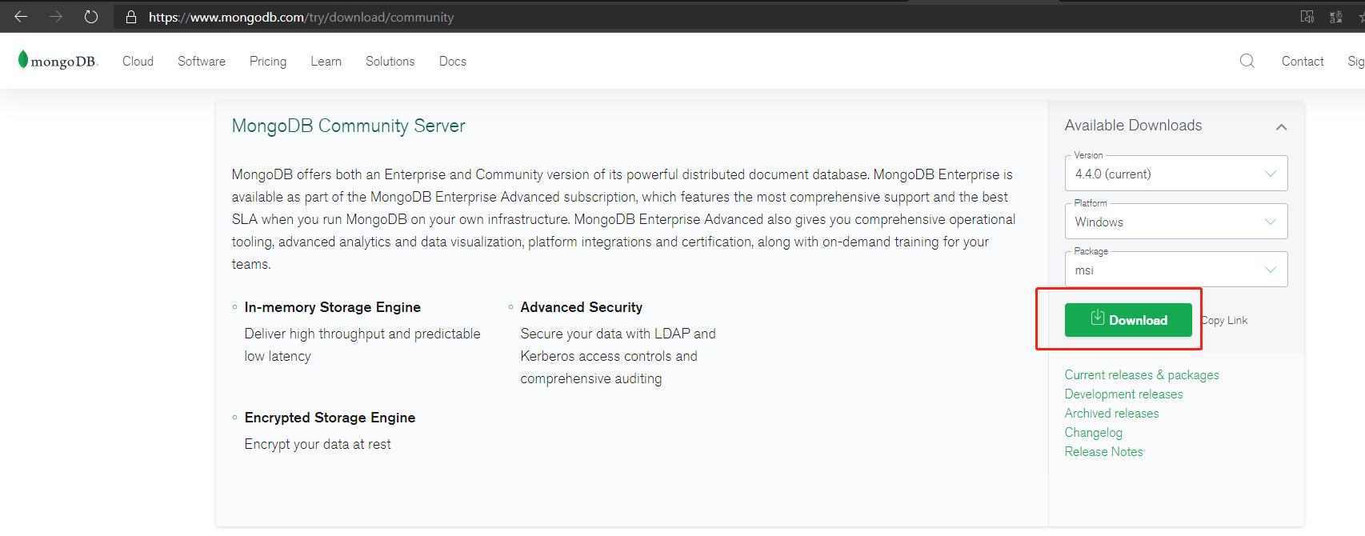
Task: Click the Contact link
Action: coord(1303,61)
